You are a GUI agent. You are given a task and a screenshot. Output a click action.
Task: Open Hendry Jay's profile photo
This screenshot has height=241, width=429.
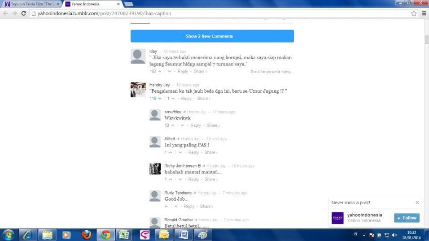click(x=138, y=90)
